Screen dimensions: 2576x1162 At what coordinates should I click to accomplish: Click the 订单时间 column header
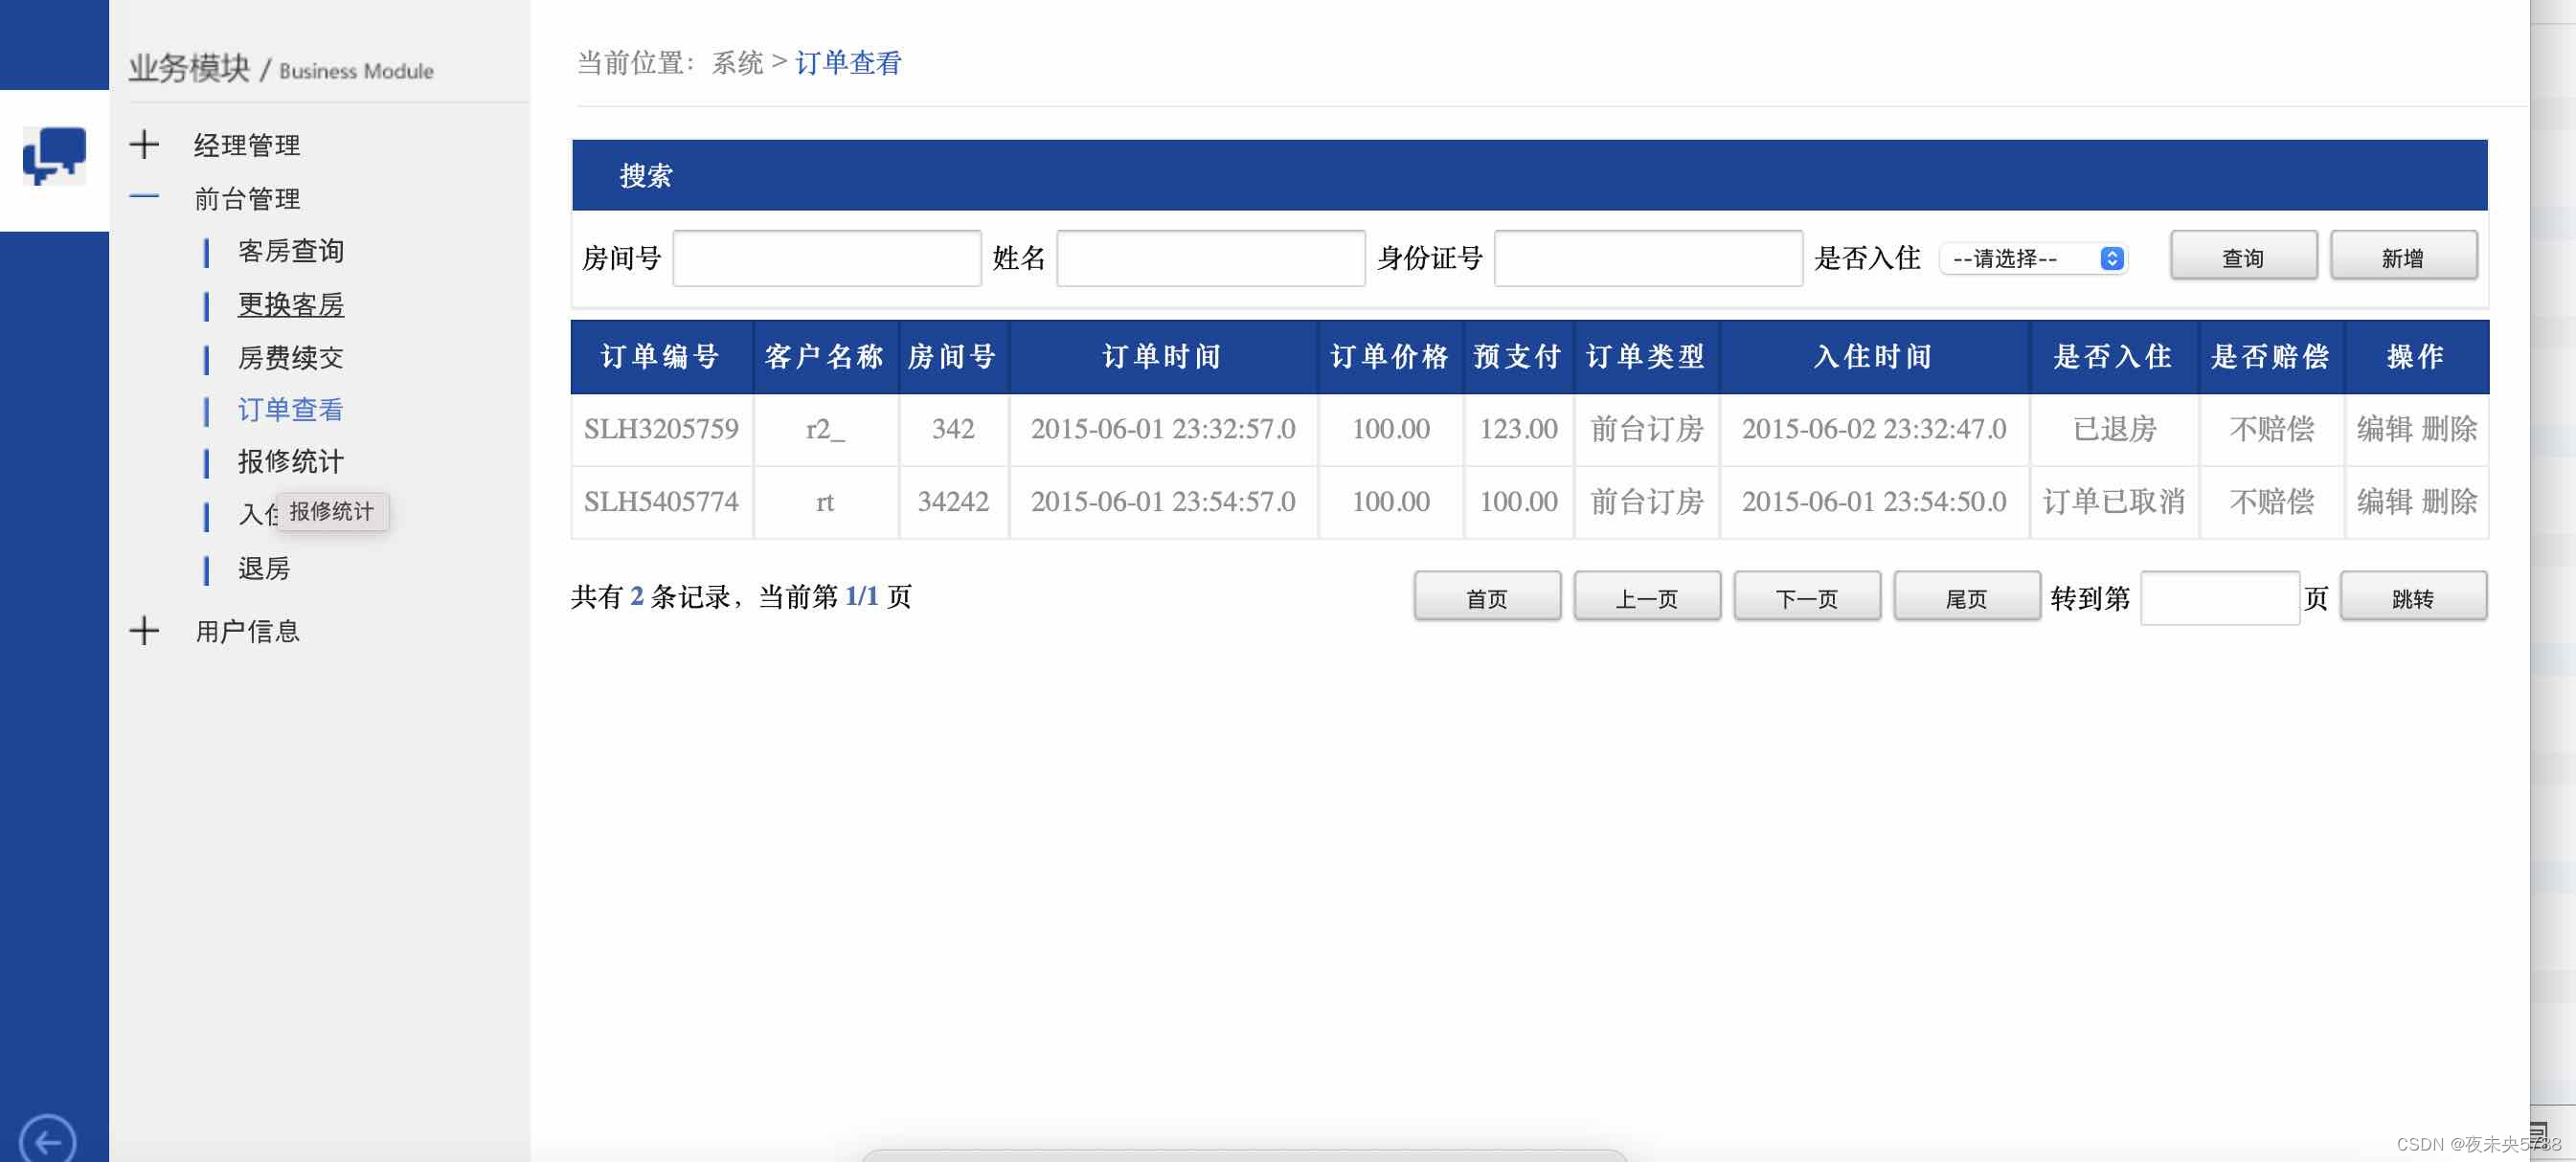pos(1163,357)
